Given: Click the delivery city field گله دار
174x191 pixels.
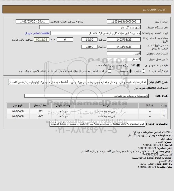Looking at the screenshot, I should click(x=124, y=59).
